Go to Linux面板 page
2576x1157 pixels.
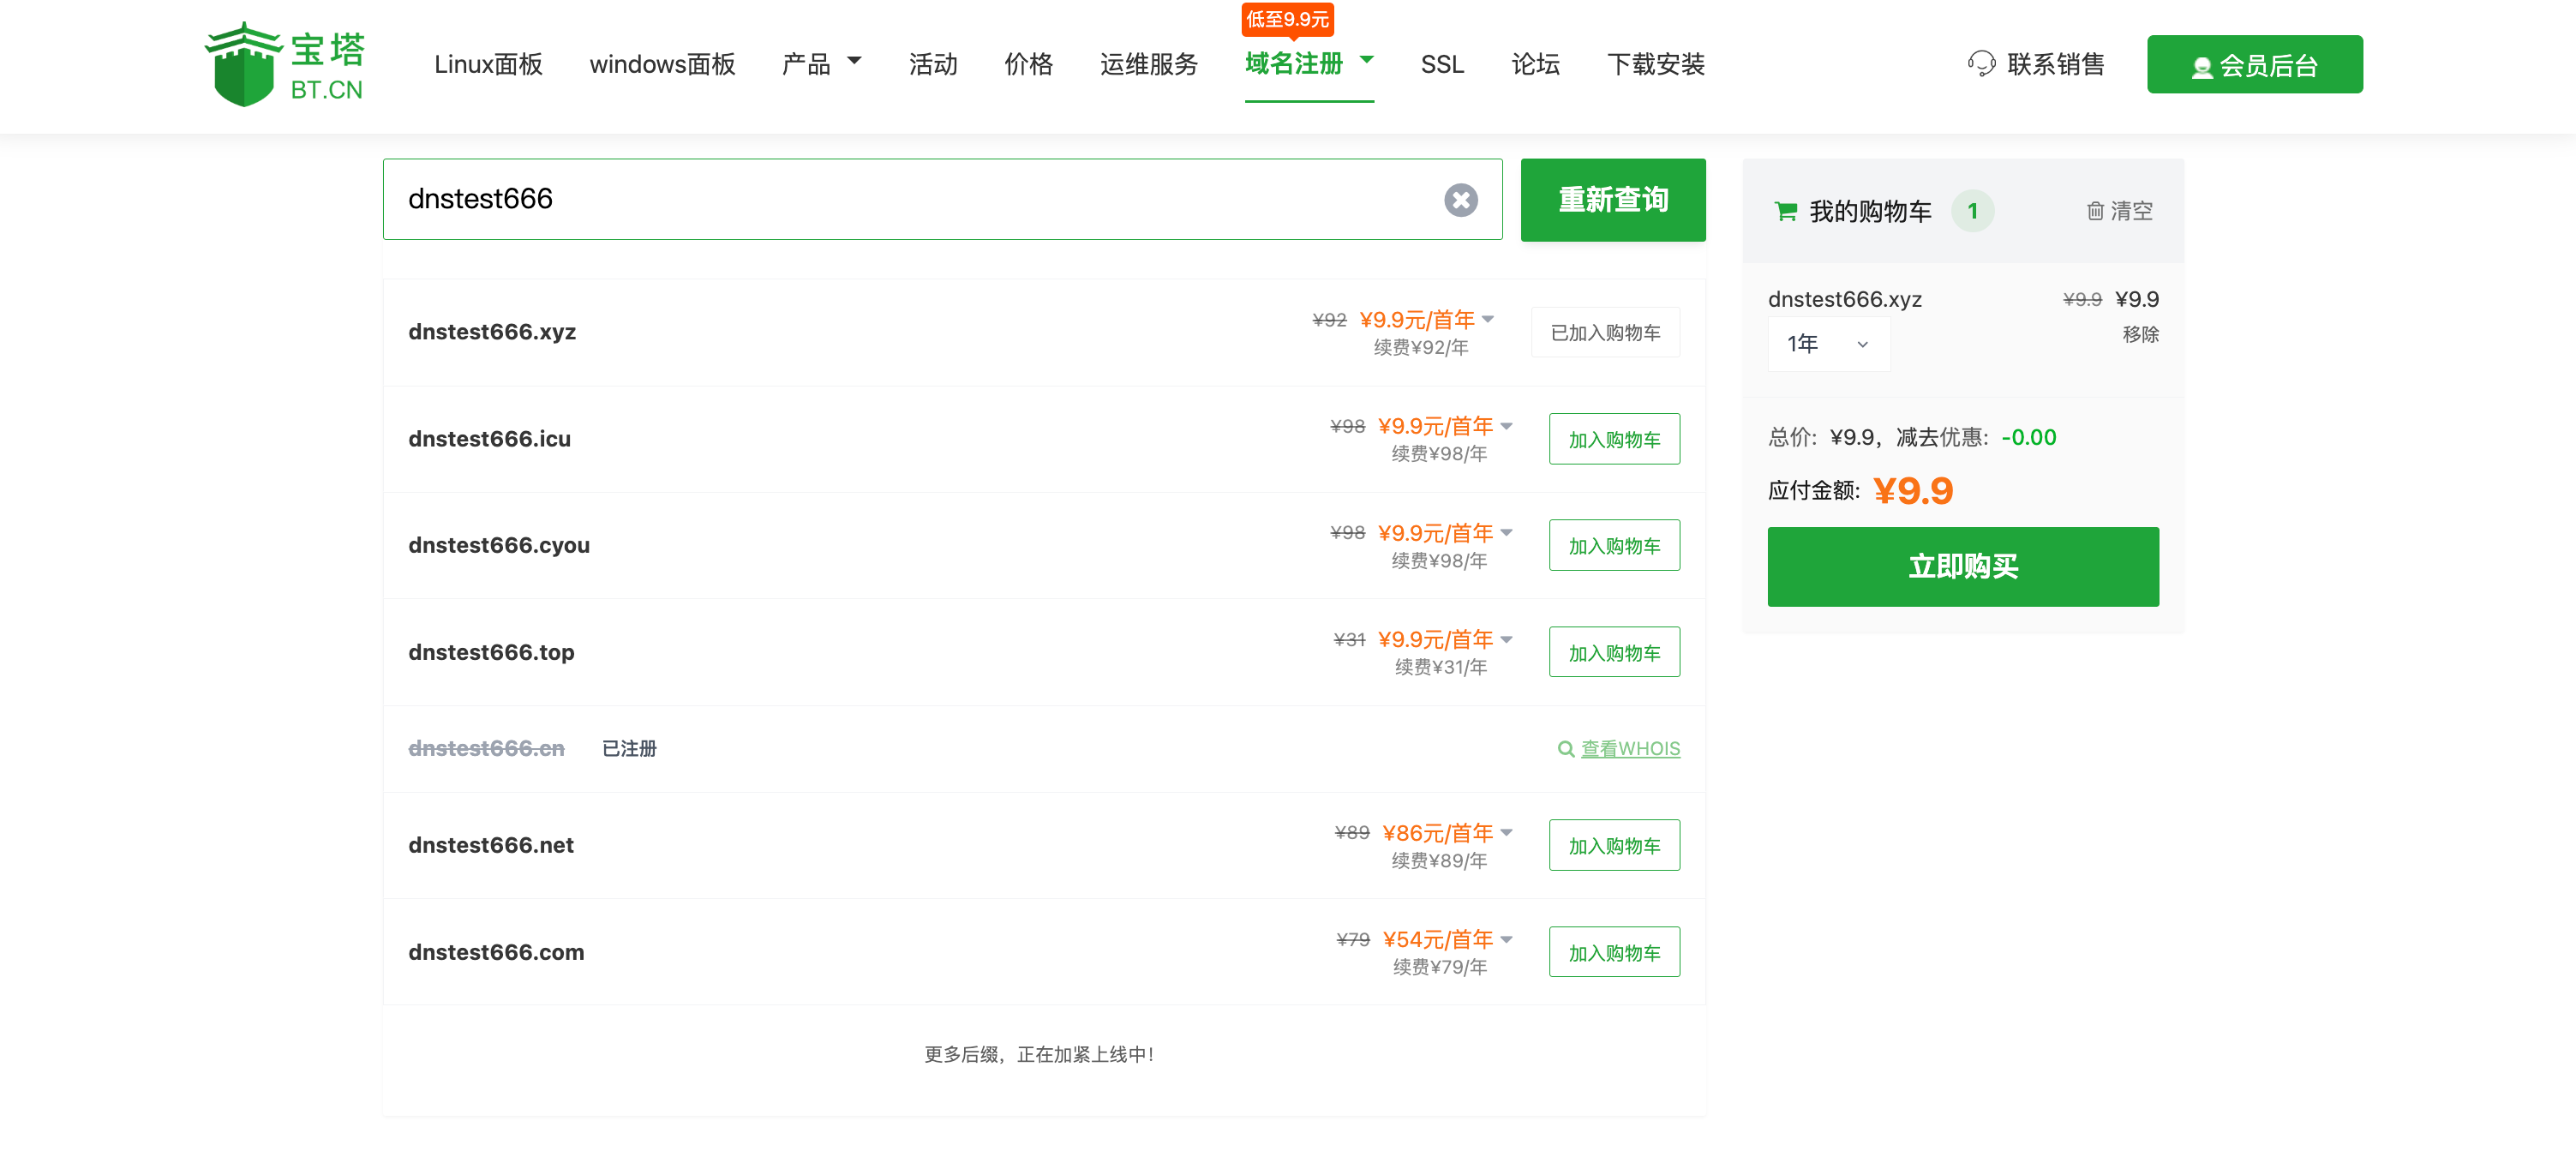[x=488, y=65]
